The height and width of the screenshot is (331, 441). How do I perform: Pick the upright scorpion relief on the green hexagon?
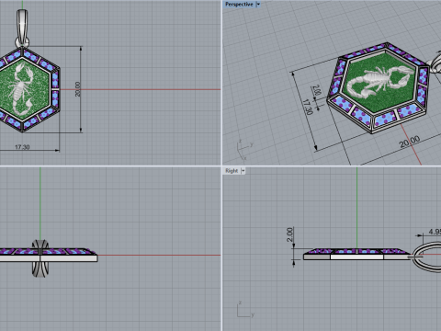[21, 89]
